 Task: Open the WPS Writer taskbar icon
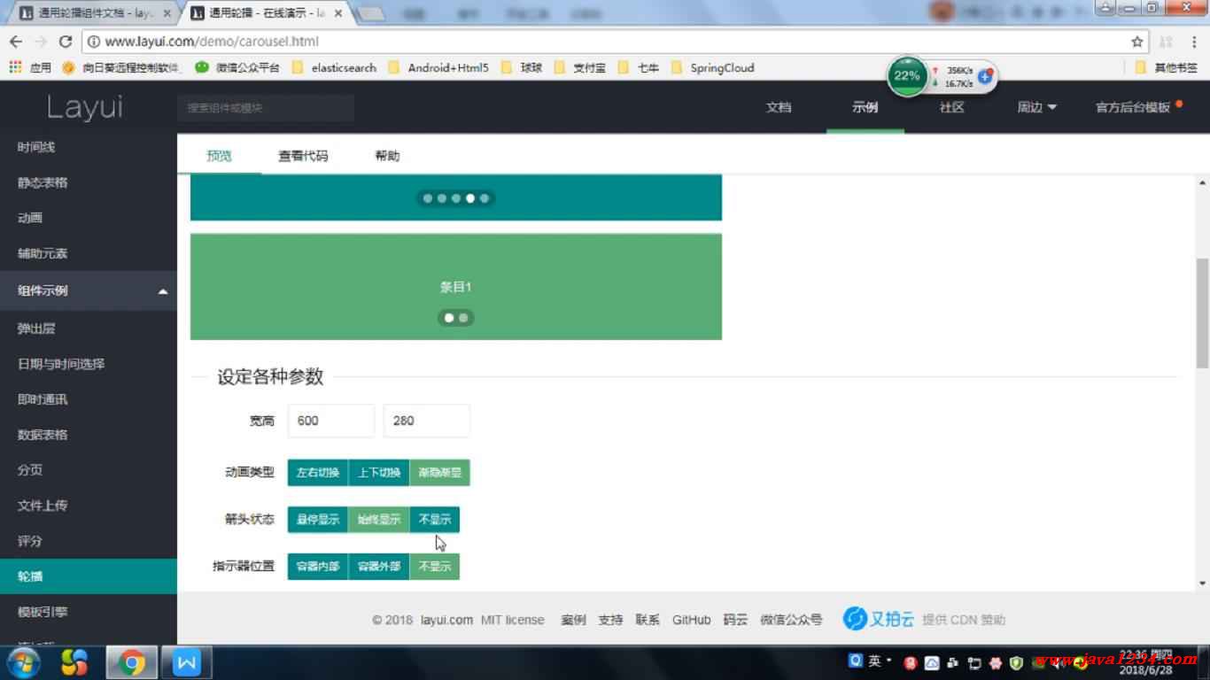(187, 662)
